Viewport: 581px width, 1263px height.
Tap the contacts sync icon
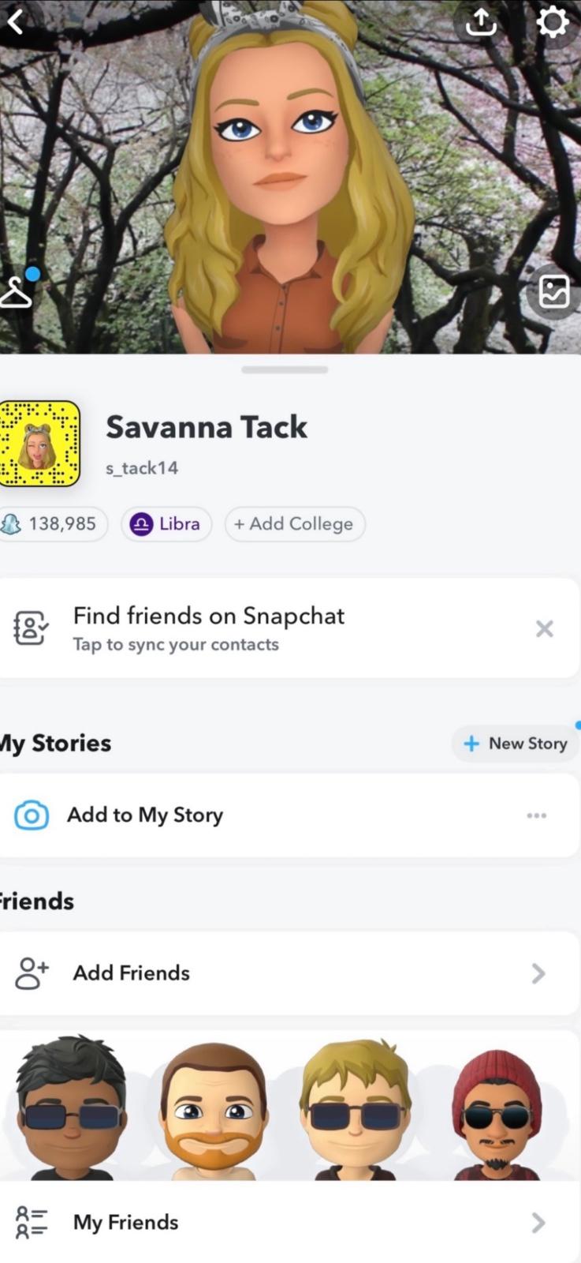[x=32, y=628]
